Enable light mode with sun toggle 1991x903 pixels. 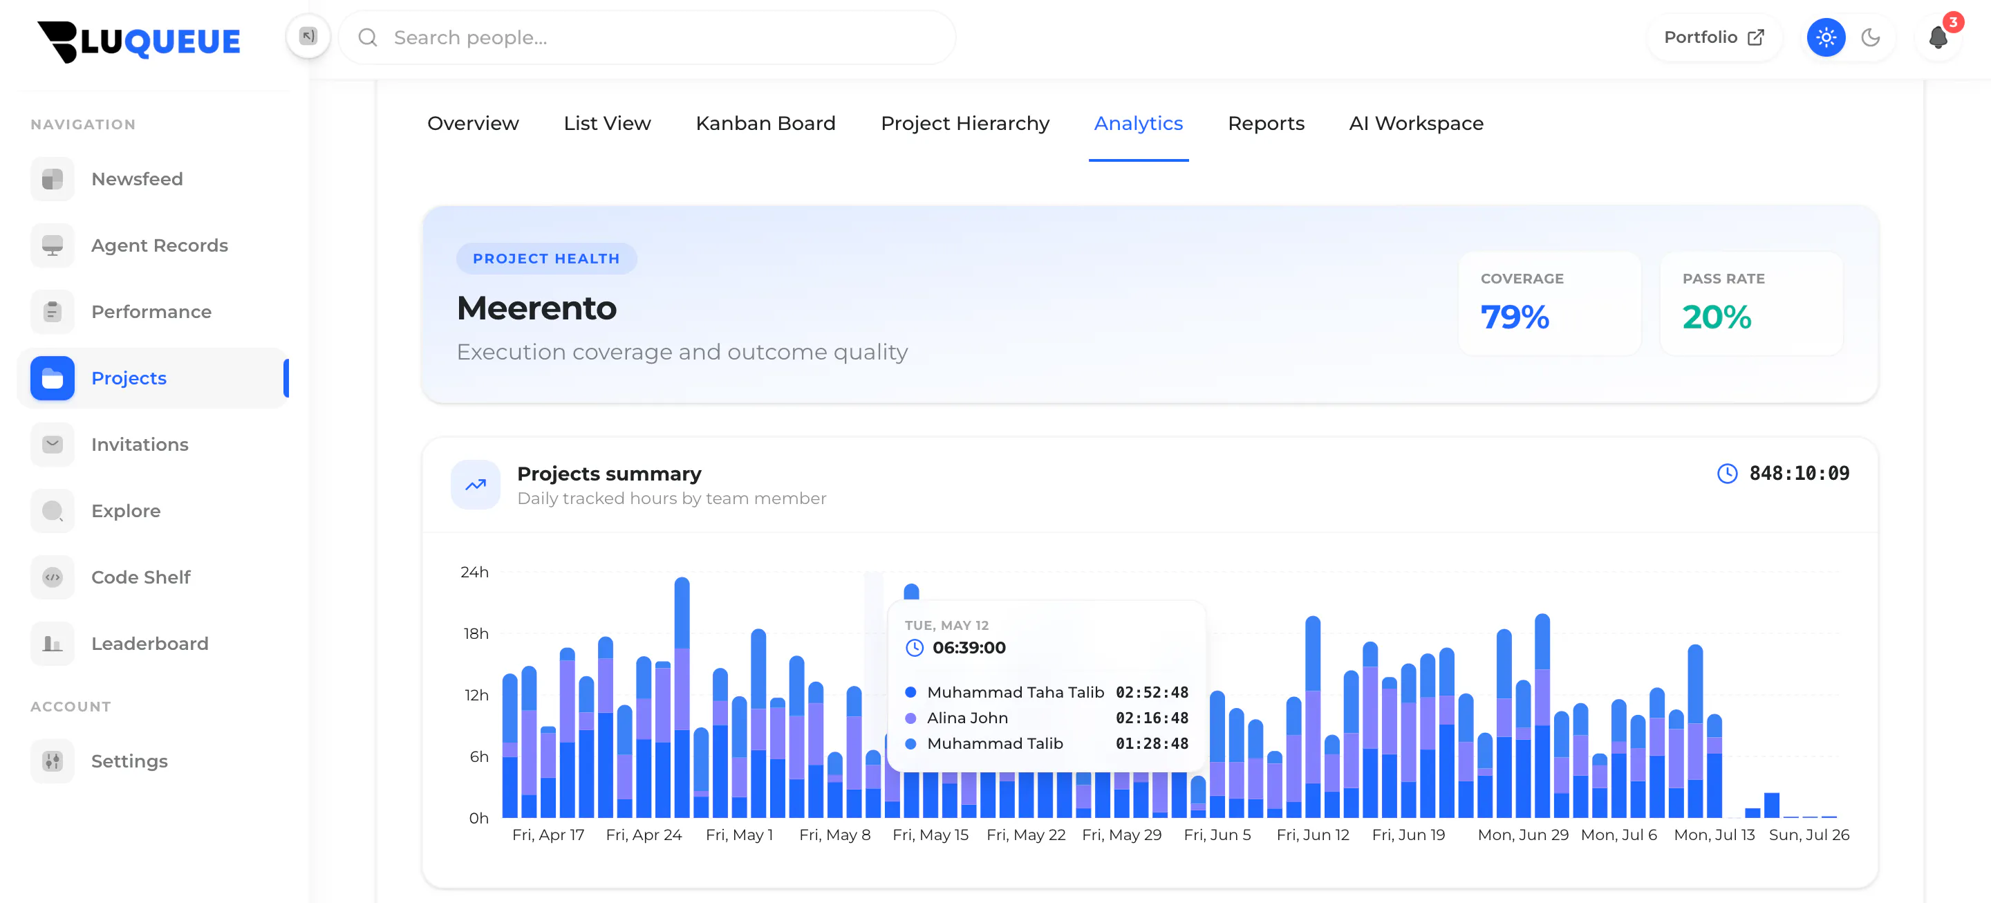click(x=1826, y=37)
